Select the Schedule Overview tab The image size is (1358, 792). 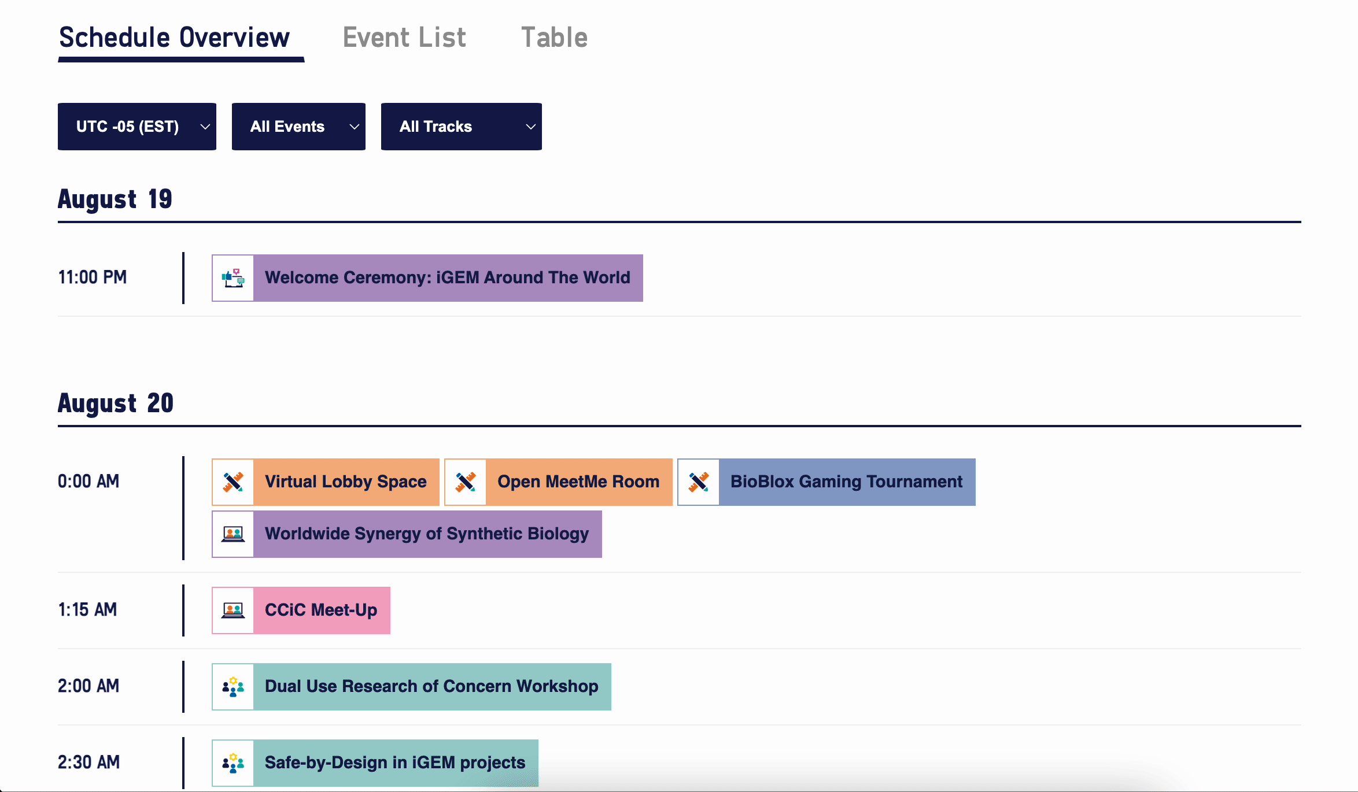coord(174,38)
